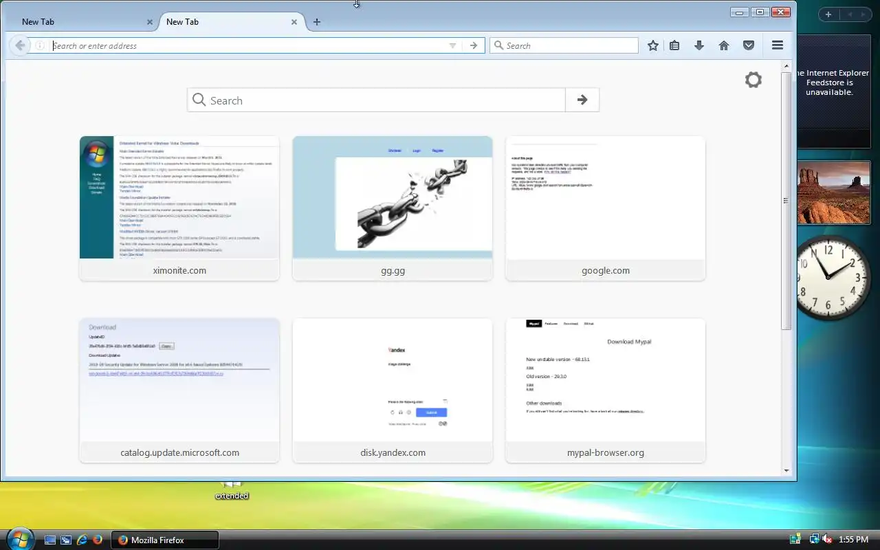This screenshot has height=550, width=880.
Task: Launch Internet Explorer from quick launch
Action: click(x=82, y=540)
